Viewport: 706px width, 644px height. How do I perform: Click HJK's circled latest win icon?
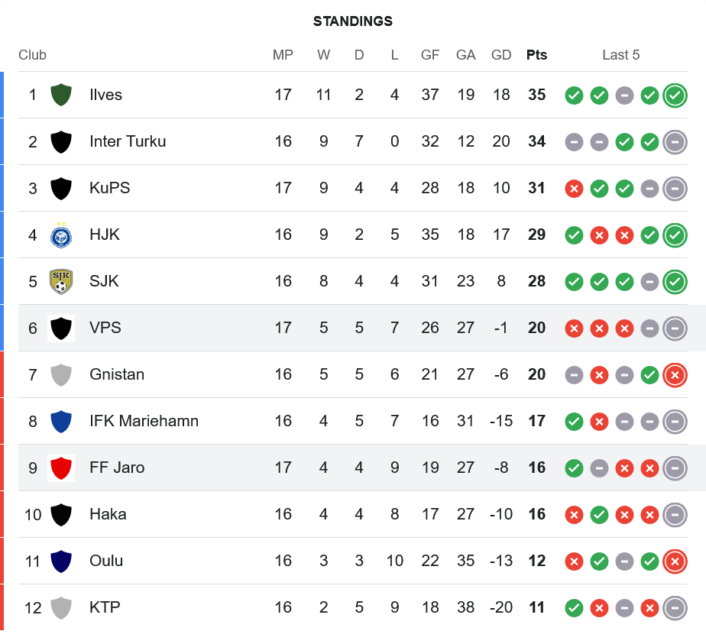(675, 235)
